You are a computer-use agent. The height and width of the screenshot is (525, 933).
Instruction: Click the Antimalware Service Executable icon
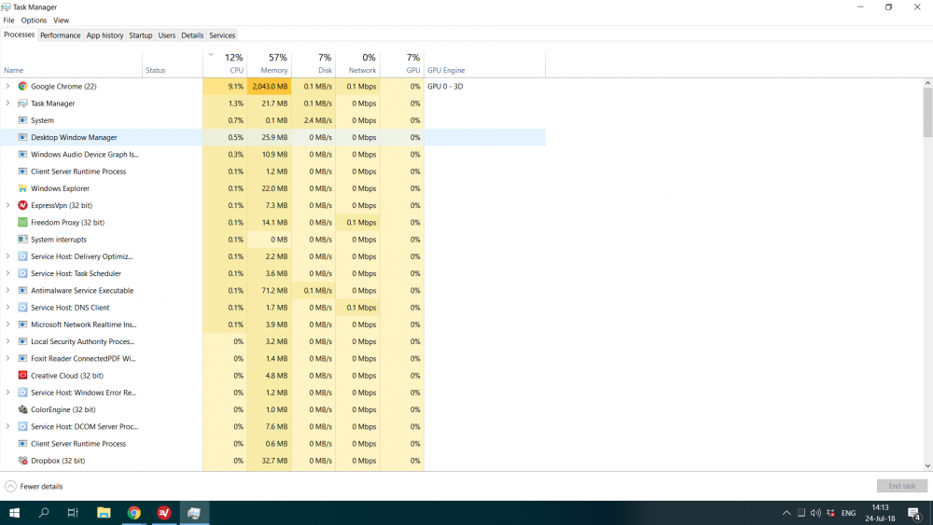[x=22, y=291]
